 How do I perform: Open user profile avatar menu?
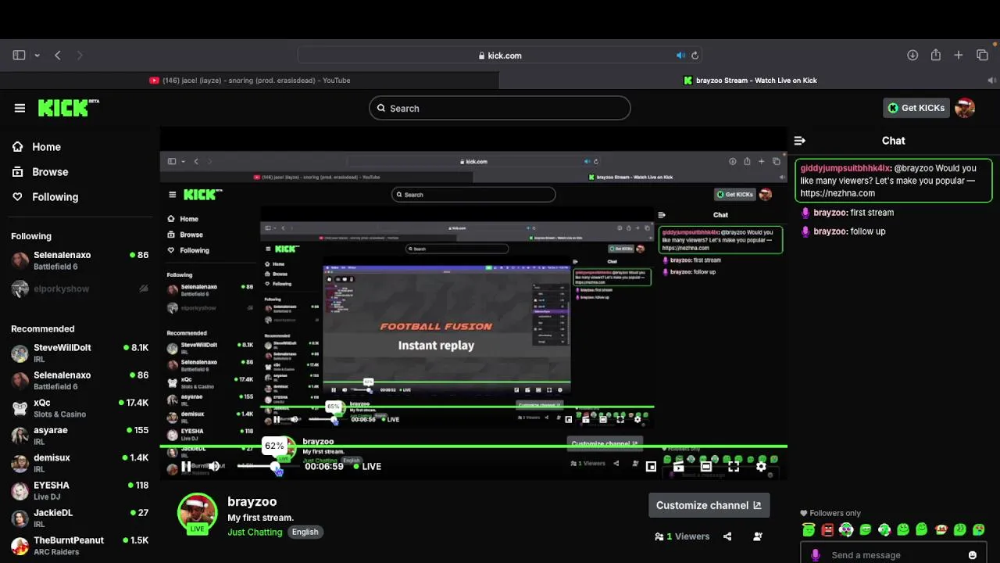(x=965, y=108)
